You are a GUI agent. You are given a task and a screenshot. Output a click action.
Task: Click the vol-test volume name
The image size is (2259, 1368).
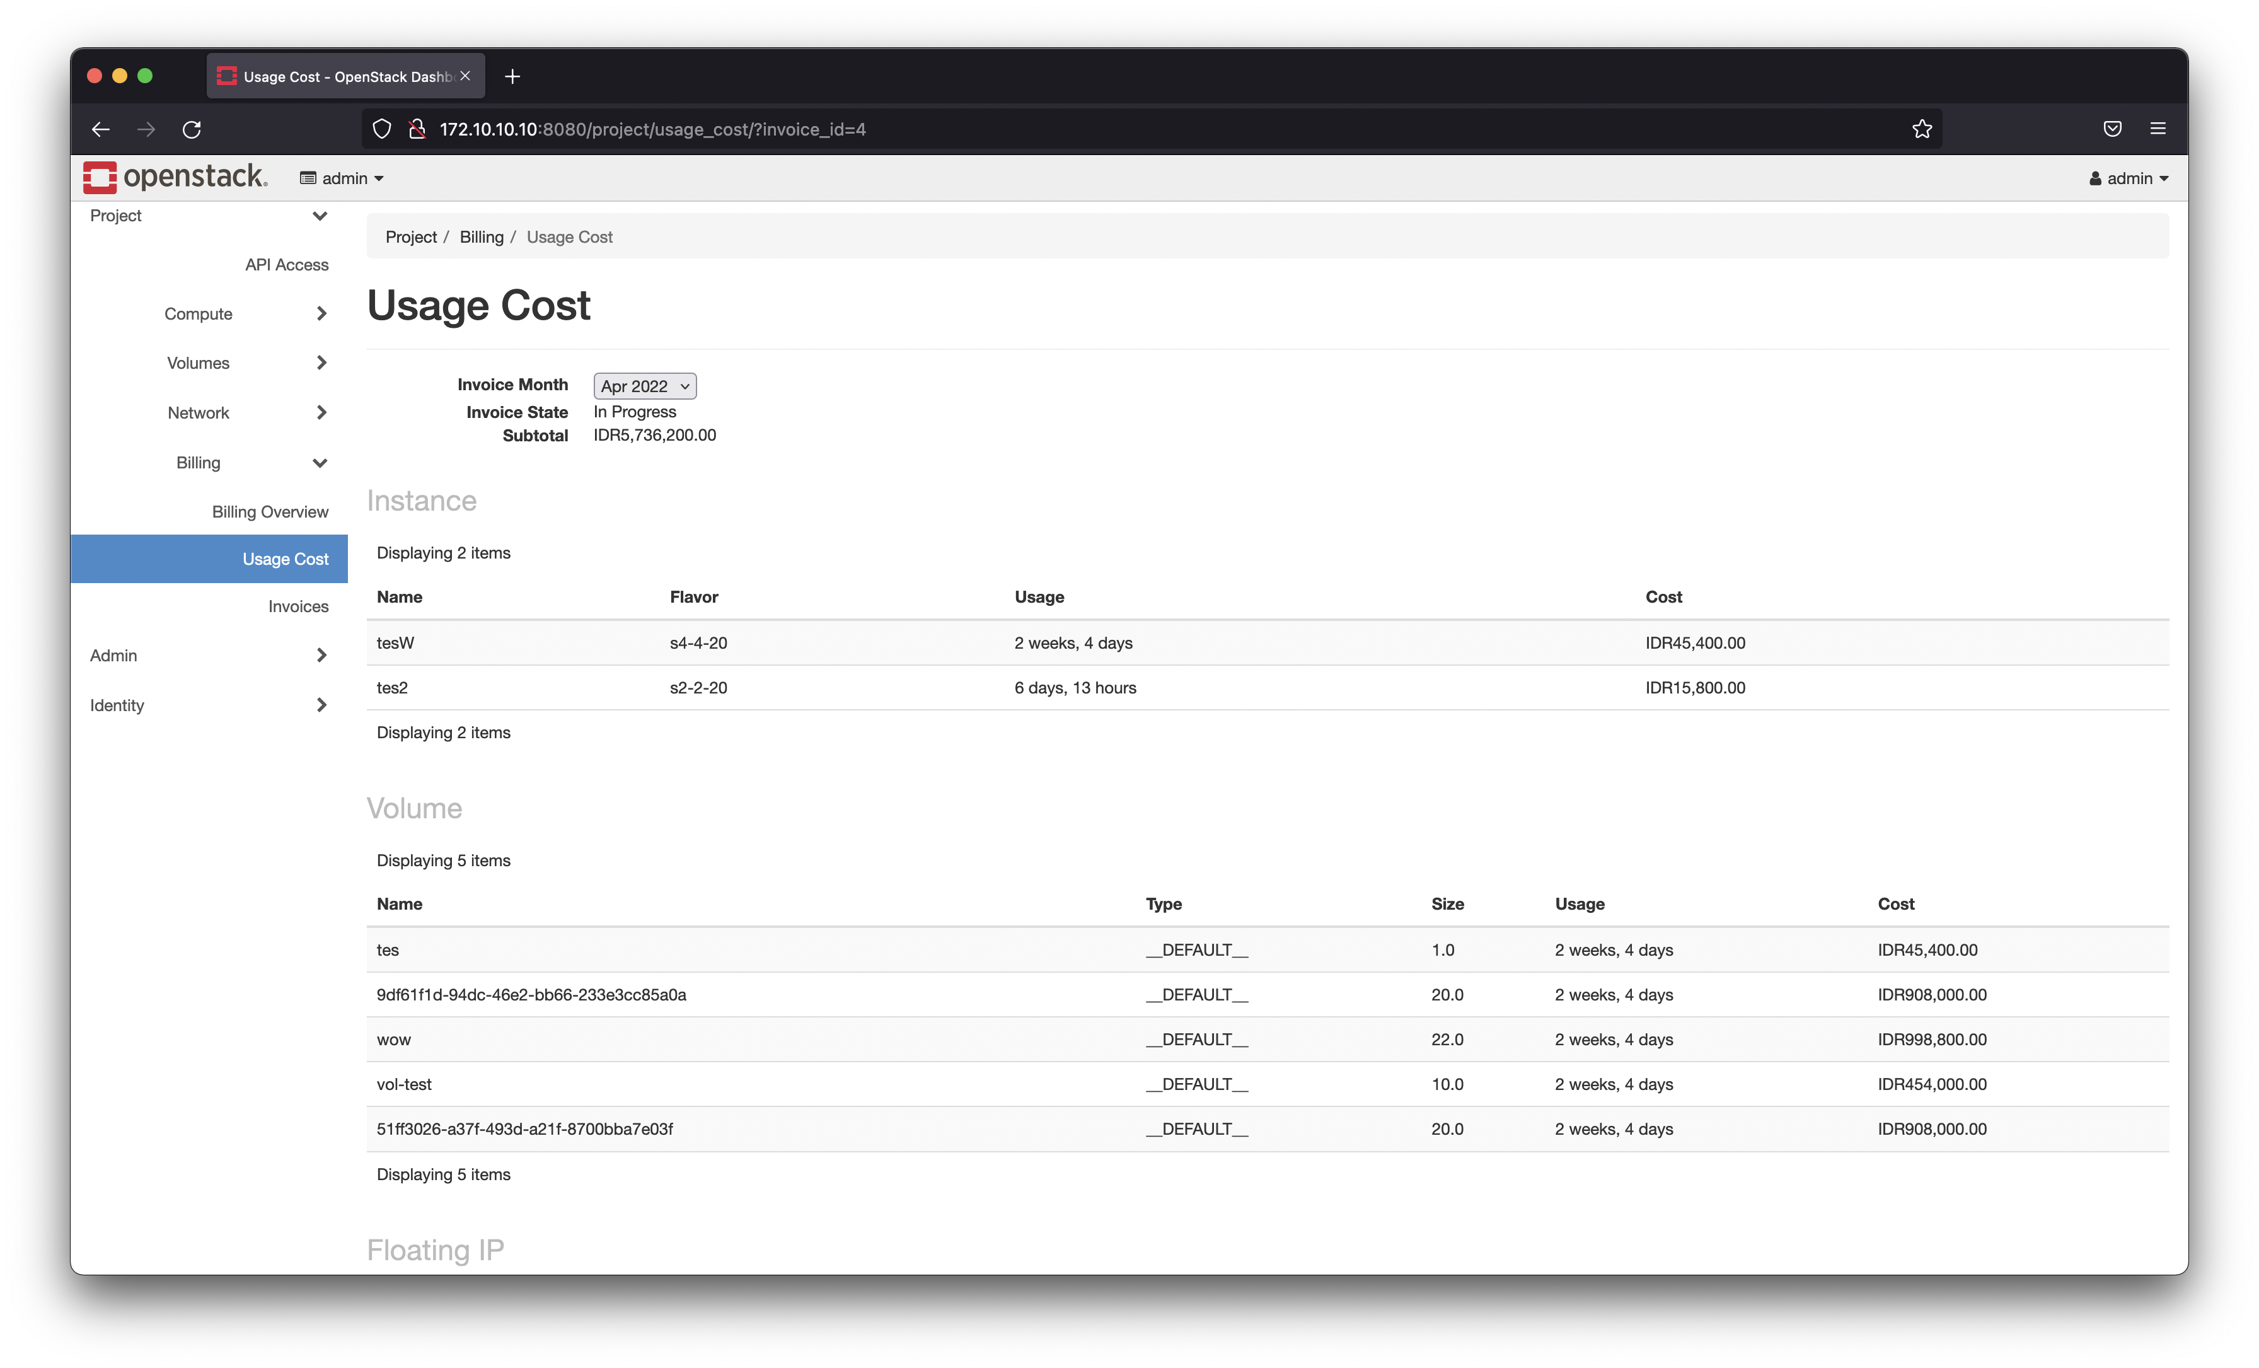[x=403, y=1084]
